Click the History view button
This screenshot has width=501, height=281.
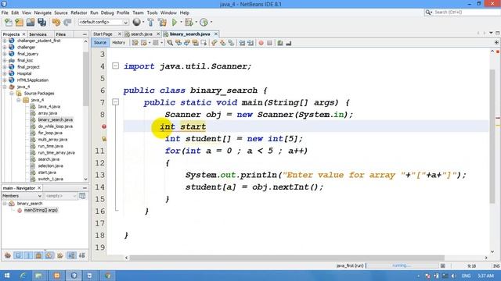click(118, 43)
